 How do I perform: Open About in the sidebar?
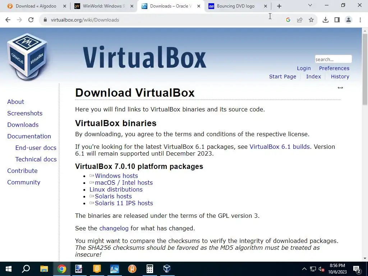pyautogui.click(x=16, y=102)
